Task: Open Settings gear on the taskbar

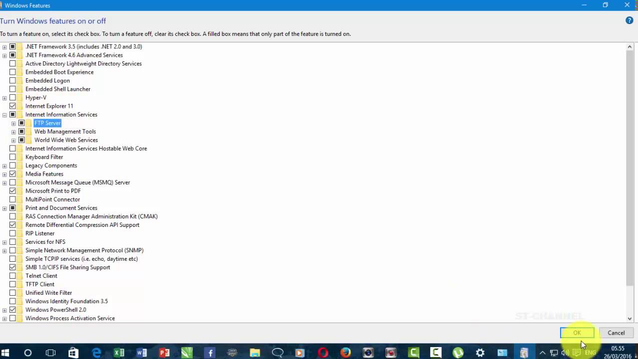Action: click(x=480, y=353)
